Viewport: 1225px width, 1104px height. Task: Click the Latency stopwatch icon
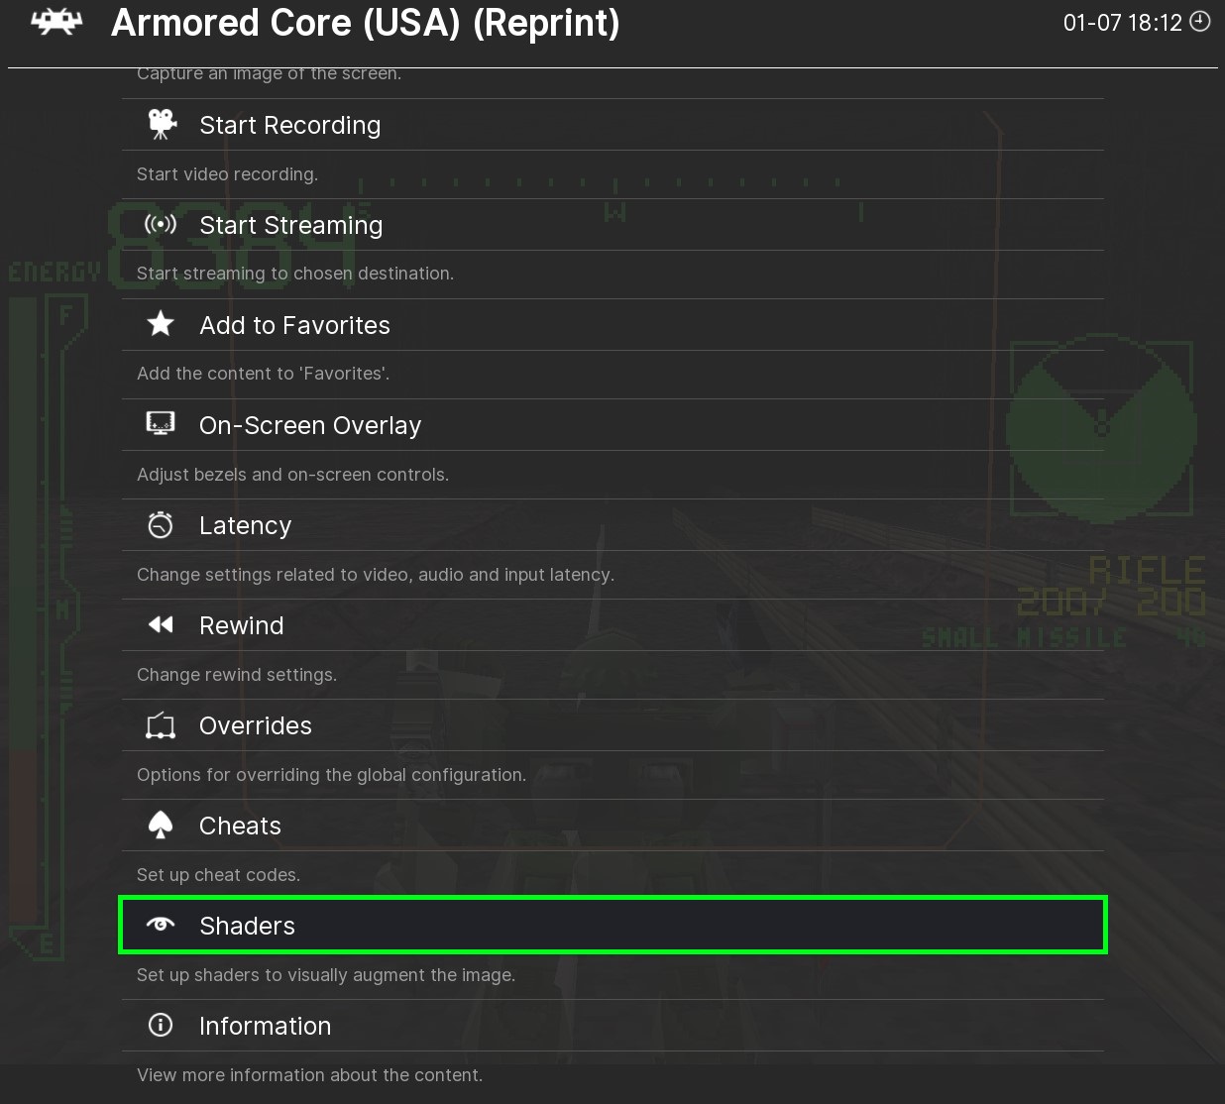(x=161, y=524)
